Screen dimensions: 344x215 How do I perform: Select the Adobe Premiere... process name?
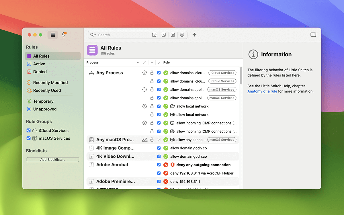pyautogui.click(x=116, y=181)
